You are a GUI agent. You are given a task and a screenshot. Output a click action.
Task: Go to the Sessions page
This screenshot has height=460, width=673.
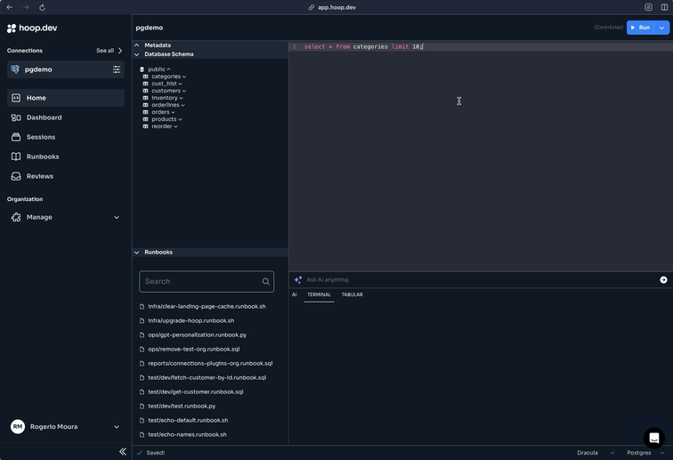point(40,137)
